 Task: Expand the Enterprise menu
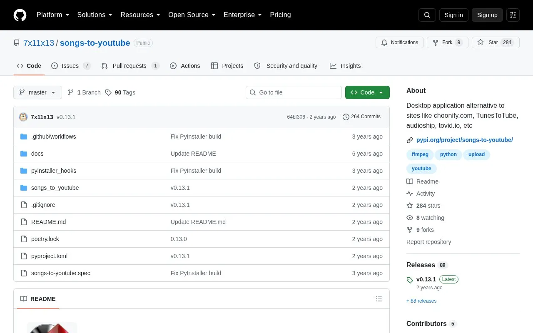coord(243,15)
